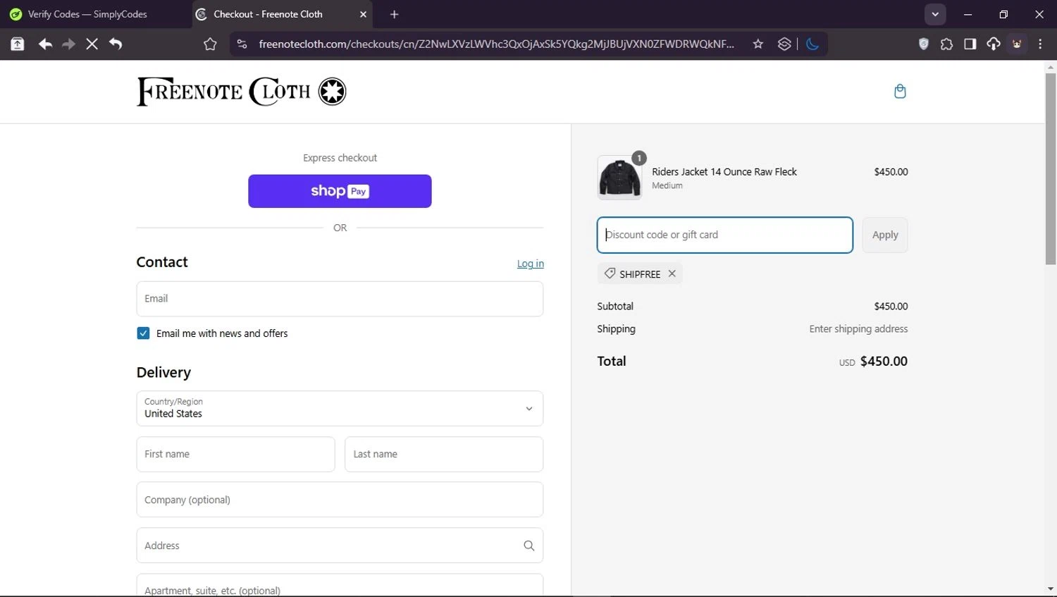Viewport: 1057px width, 597px height.
Task: Switch to Verify Codes — SimplyCodes tab
Action: tap(87, 14)
